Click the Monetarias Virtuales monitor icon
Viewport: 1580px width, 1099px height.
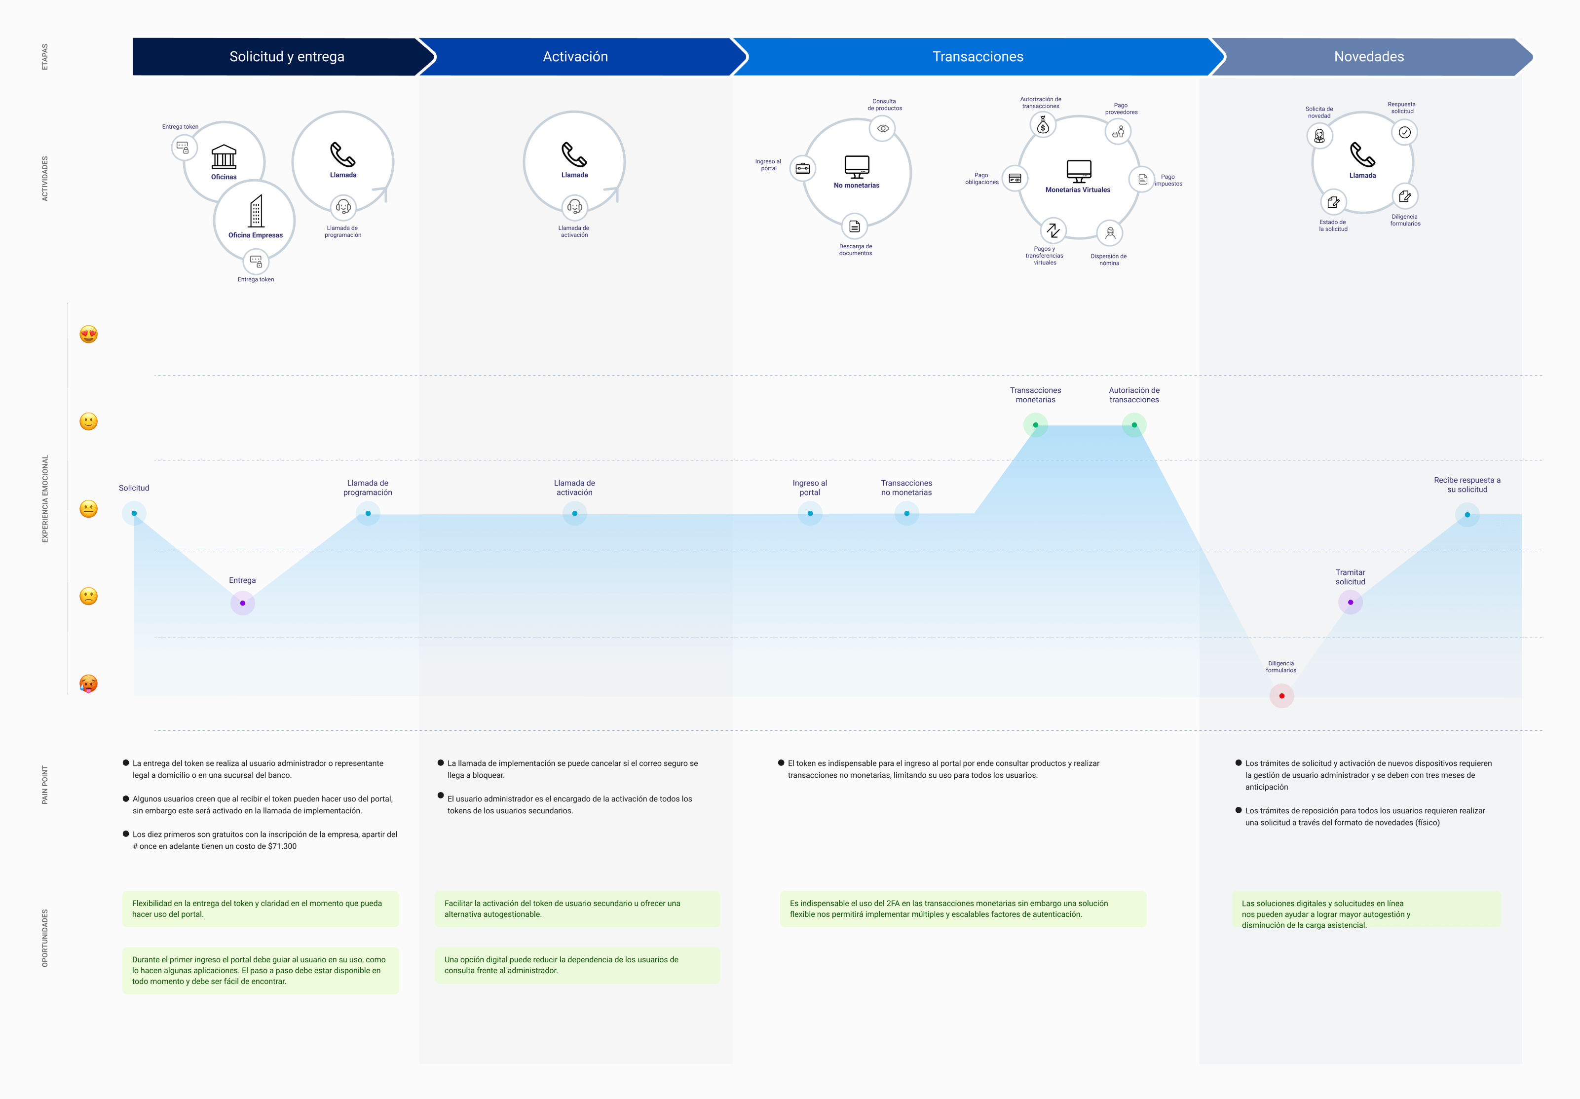(1078, 171)
